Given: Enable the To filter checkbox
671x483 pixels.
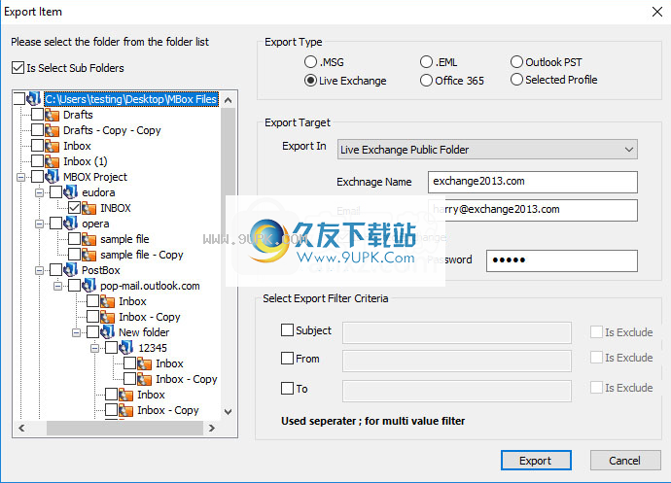Looking at the screenshot, I should pos(287,388).
